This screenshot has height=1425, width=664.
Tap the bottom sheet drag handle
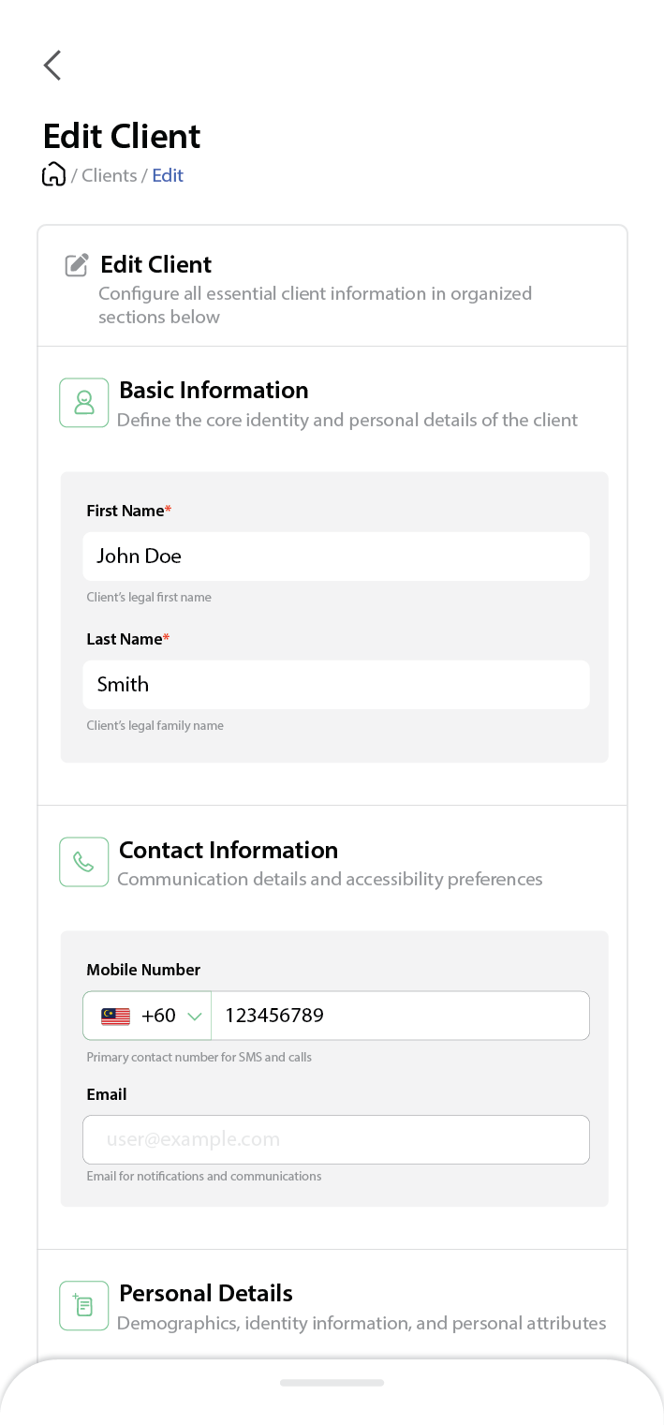tap(332, 1383)
